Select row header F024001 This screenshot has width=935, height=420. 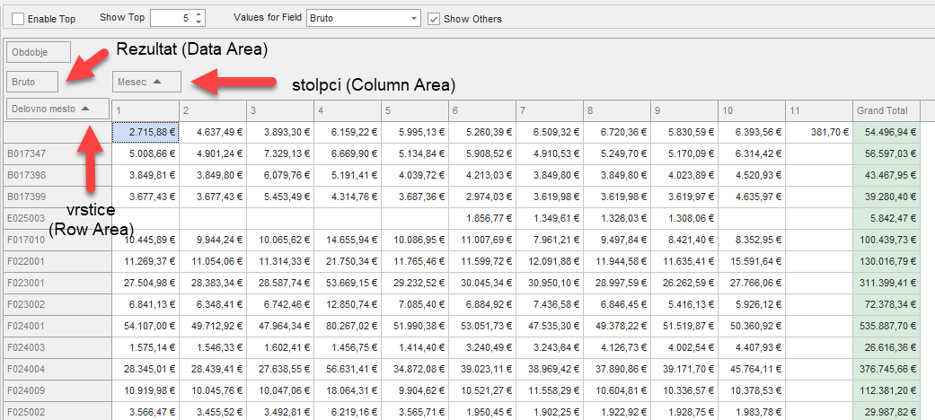tap(57, 326)
